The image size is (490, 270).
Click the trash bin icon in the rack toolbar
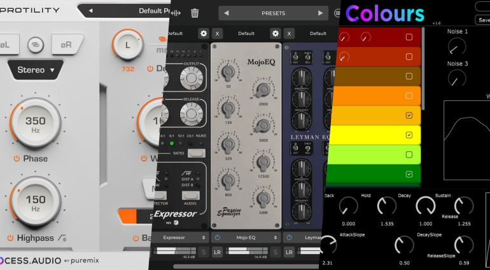point(195,13)
